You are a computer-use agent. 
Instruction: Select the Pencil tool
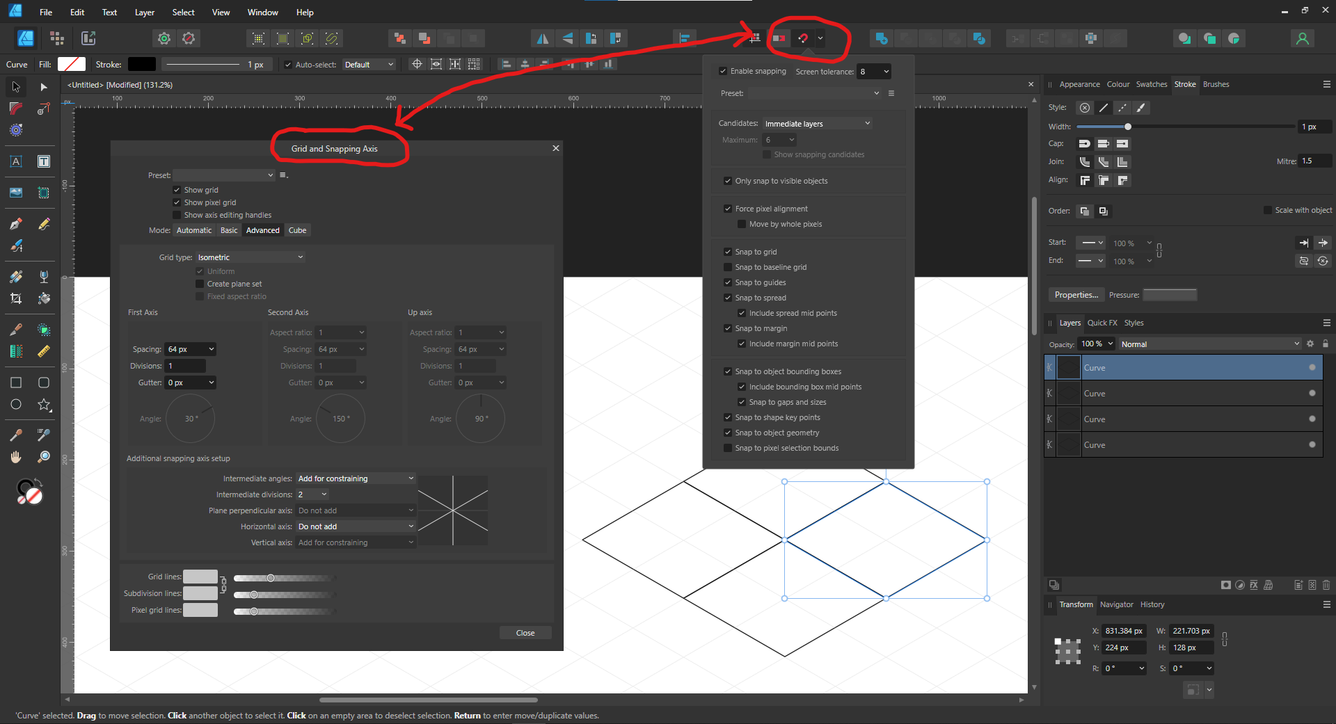tap(44, 224)
